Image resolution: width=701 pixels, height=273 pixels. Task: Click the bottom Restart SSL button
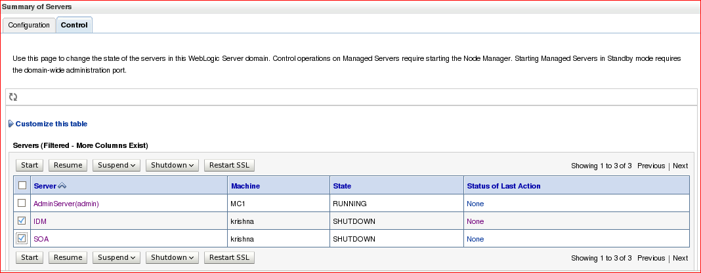pyautogui.click(x=229, y=257)
